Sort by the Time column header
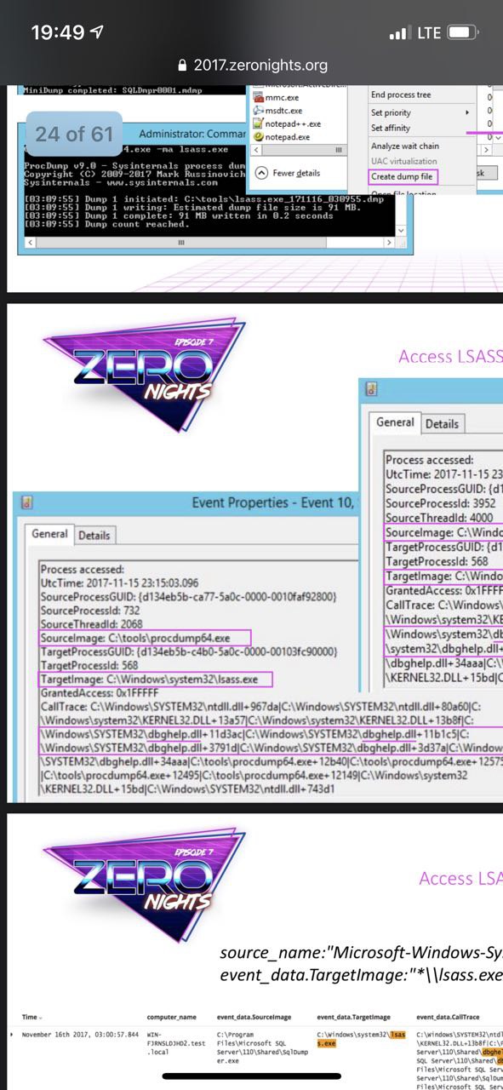This screenshot has height=1090, width=503. (x=30, y=1017)
